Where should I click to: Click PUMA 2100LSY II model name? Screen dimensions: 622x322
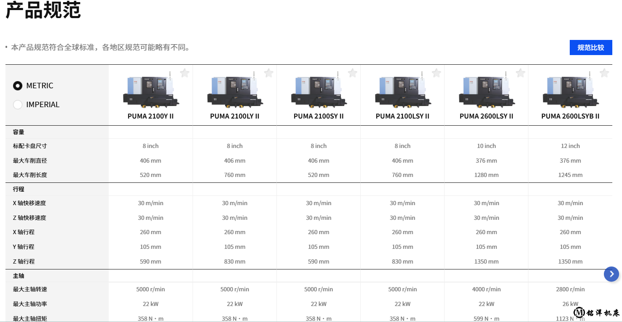402,116
